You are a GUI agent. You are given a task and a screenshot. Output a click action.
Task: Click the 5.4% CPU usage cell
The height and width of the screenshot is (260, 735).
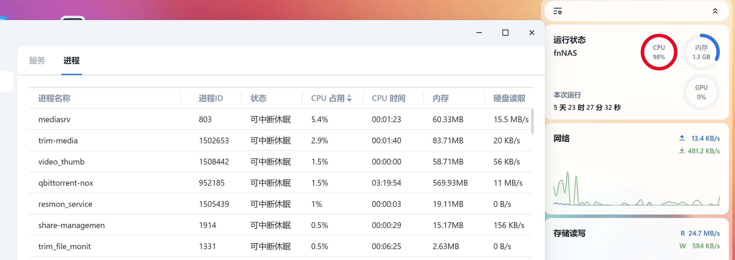(320, 119)
